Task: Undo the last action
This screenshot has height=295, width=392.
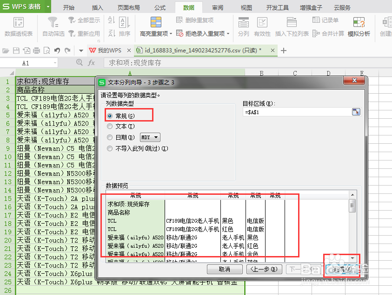Action: coord(57,51)
